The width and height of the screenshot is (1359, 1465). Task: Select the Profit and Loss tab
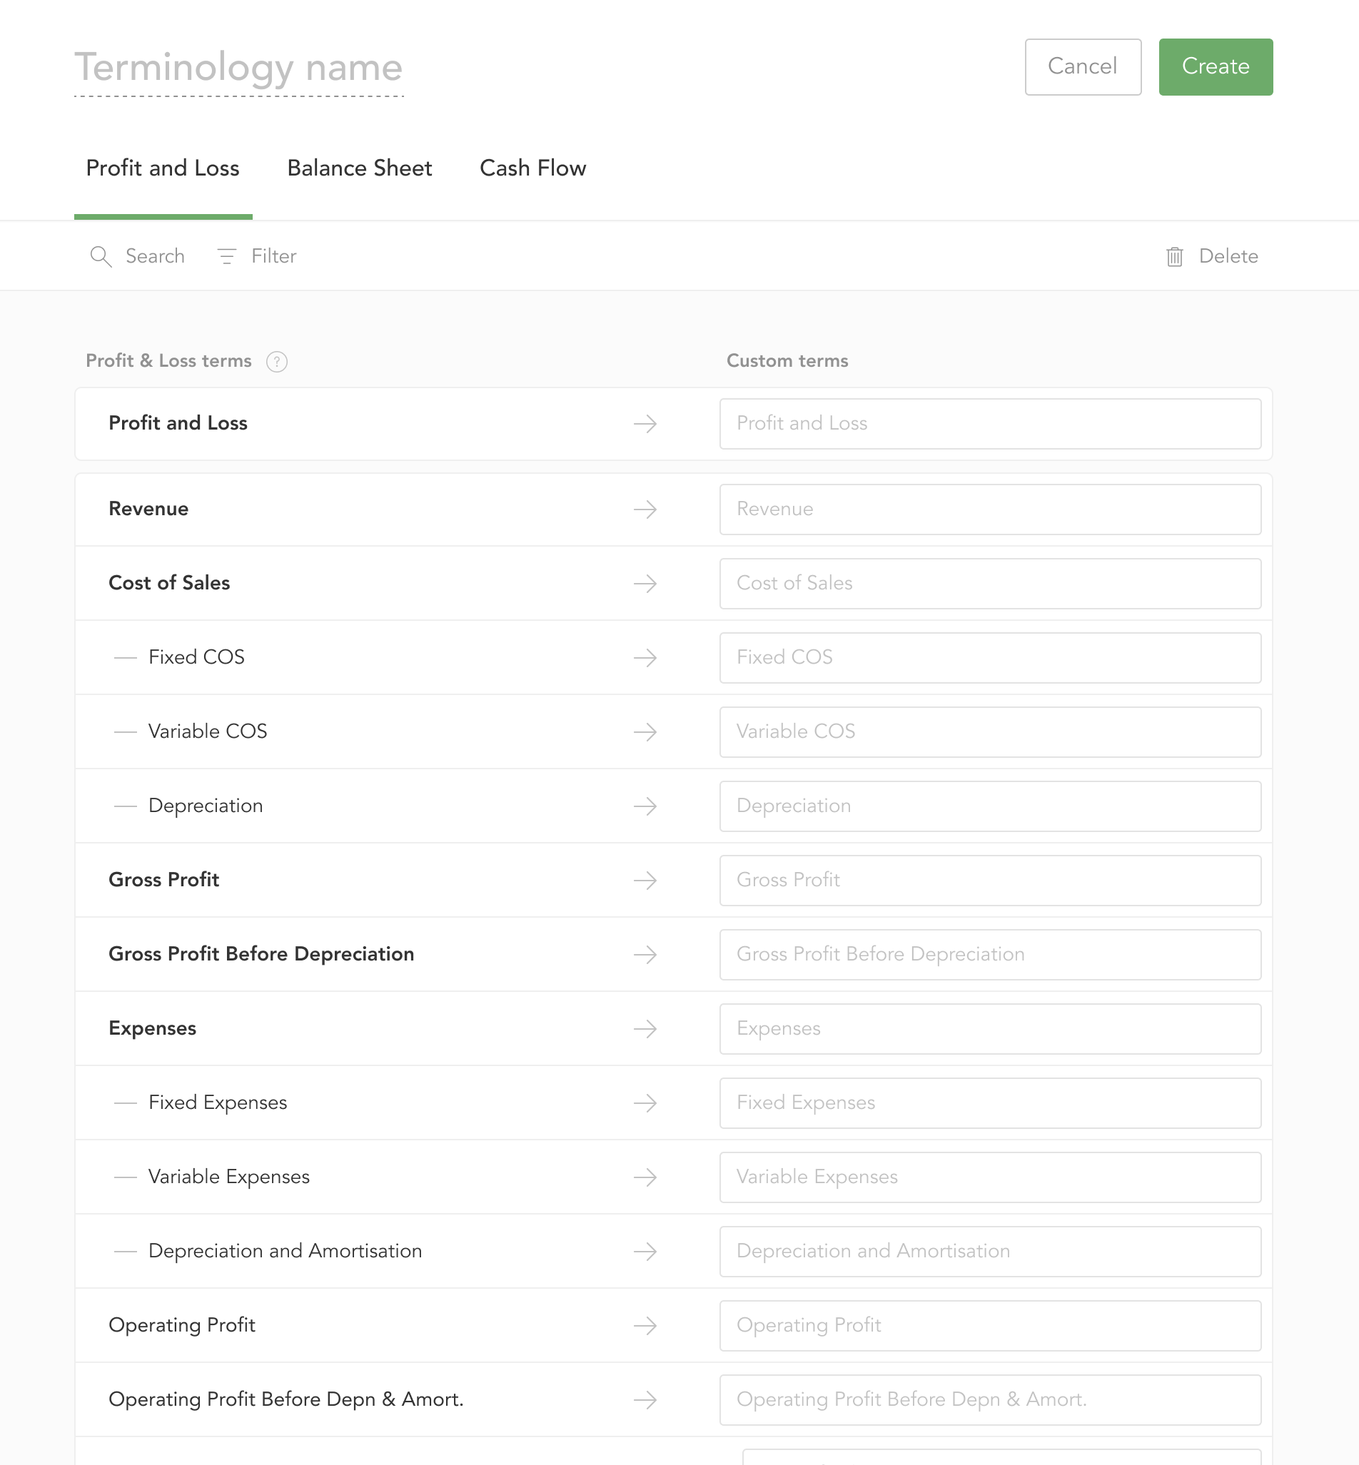163,168
